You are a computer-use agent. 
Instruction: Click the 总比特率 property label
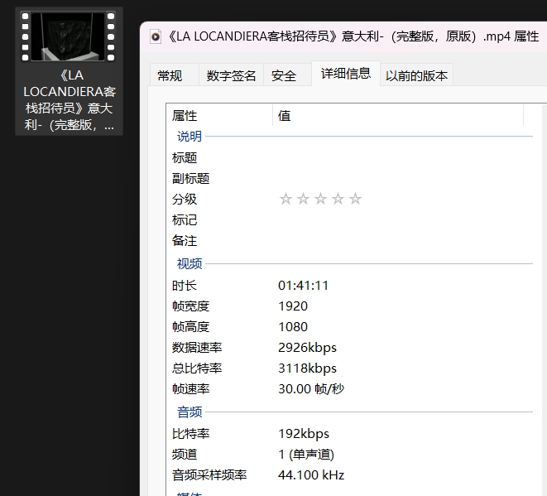tap(197, 368)
